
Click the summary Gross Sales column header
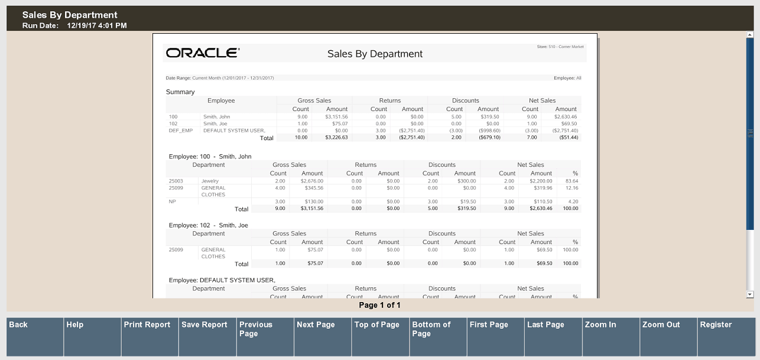314,100
